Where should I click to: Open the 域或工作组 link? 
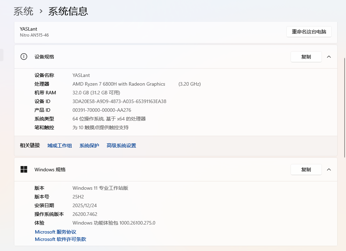[x=60, y=146]
